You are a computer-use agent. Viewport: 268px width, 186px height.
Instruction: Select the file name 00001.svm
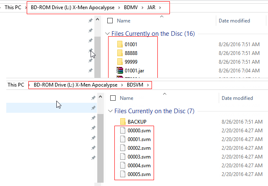(x=139, y=139)
